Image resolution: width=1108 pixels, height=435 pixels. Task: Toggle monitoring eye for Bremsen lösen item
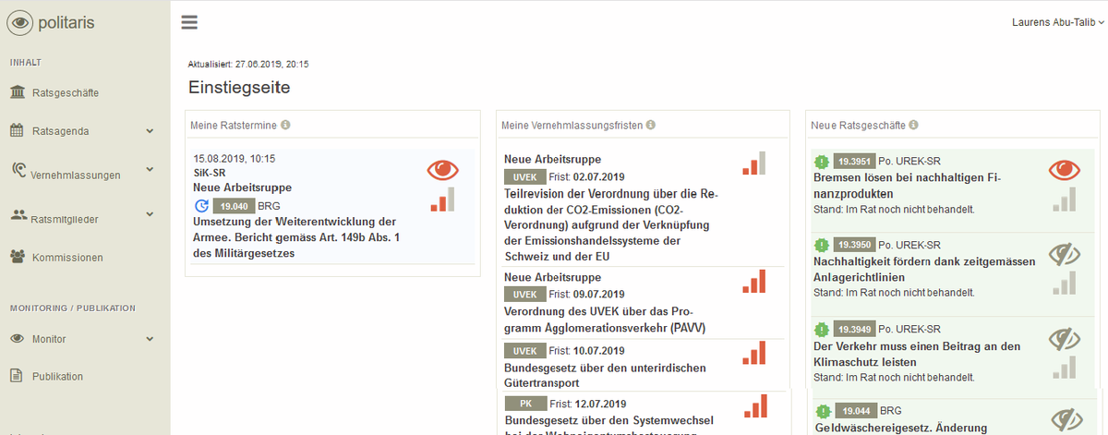(1065, 170)
